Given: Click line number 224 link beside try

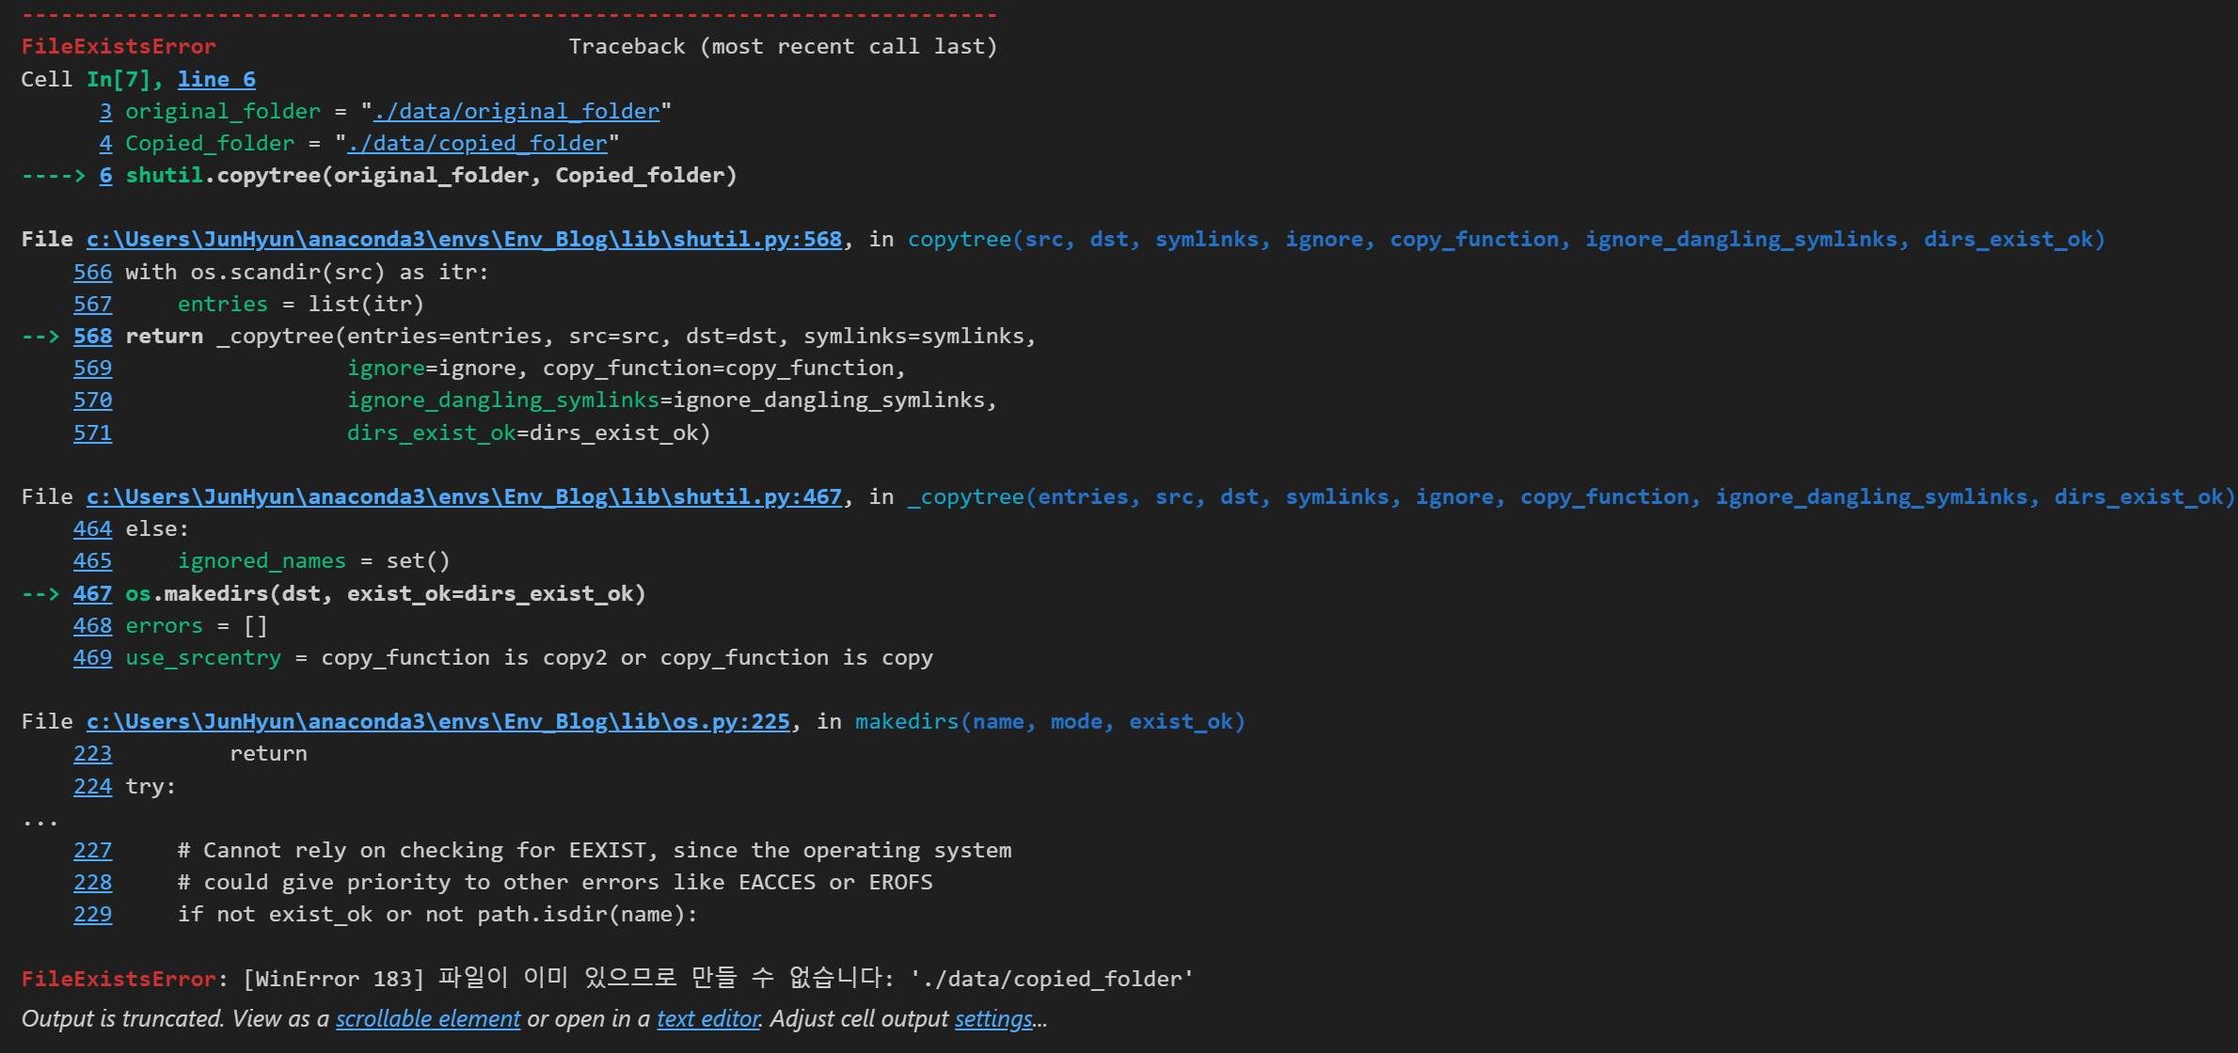Looking at the screenshot, I should pyautogui.click(x=92, y=786).
